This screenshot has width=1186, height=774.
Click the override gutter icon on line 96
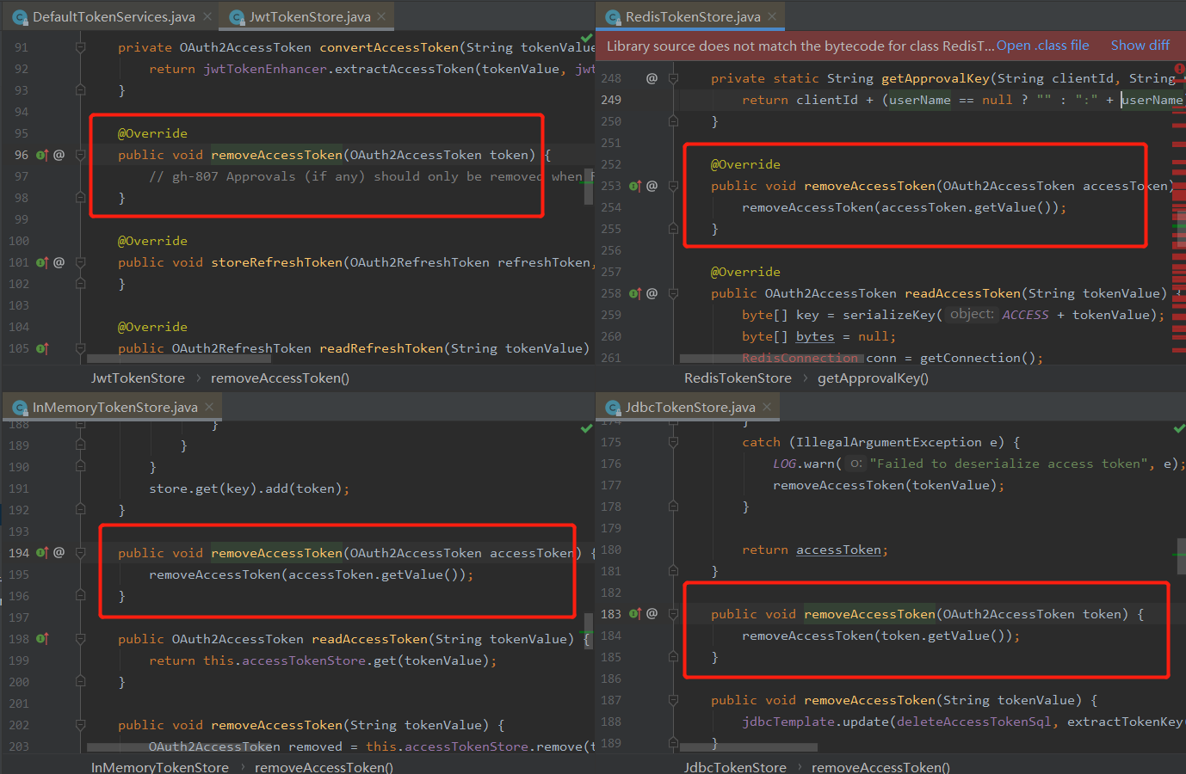click(41, 156)
